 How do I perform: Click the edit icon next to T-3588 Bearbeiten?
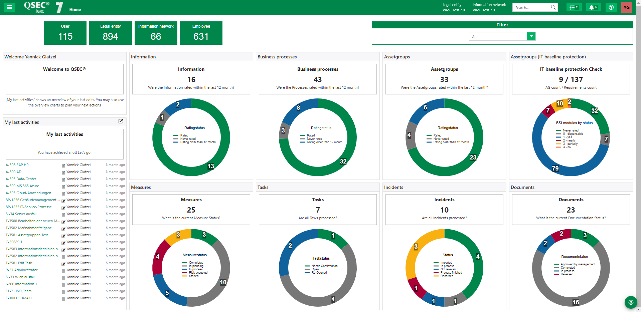pos(63,221)
